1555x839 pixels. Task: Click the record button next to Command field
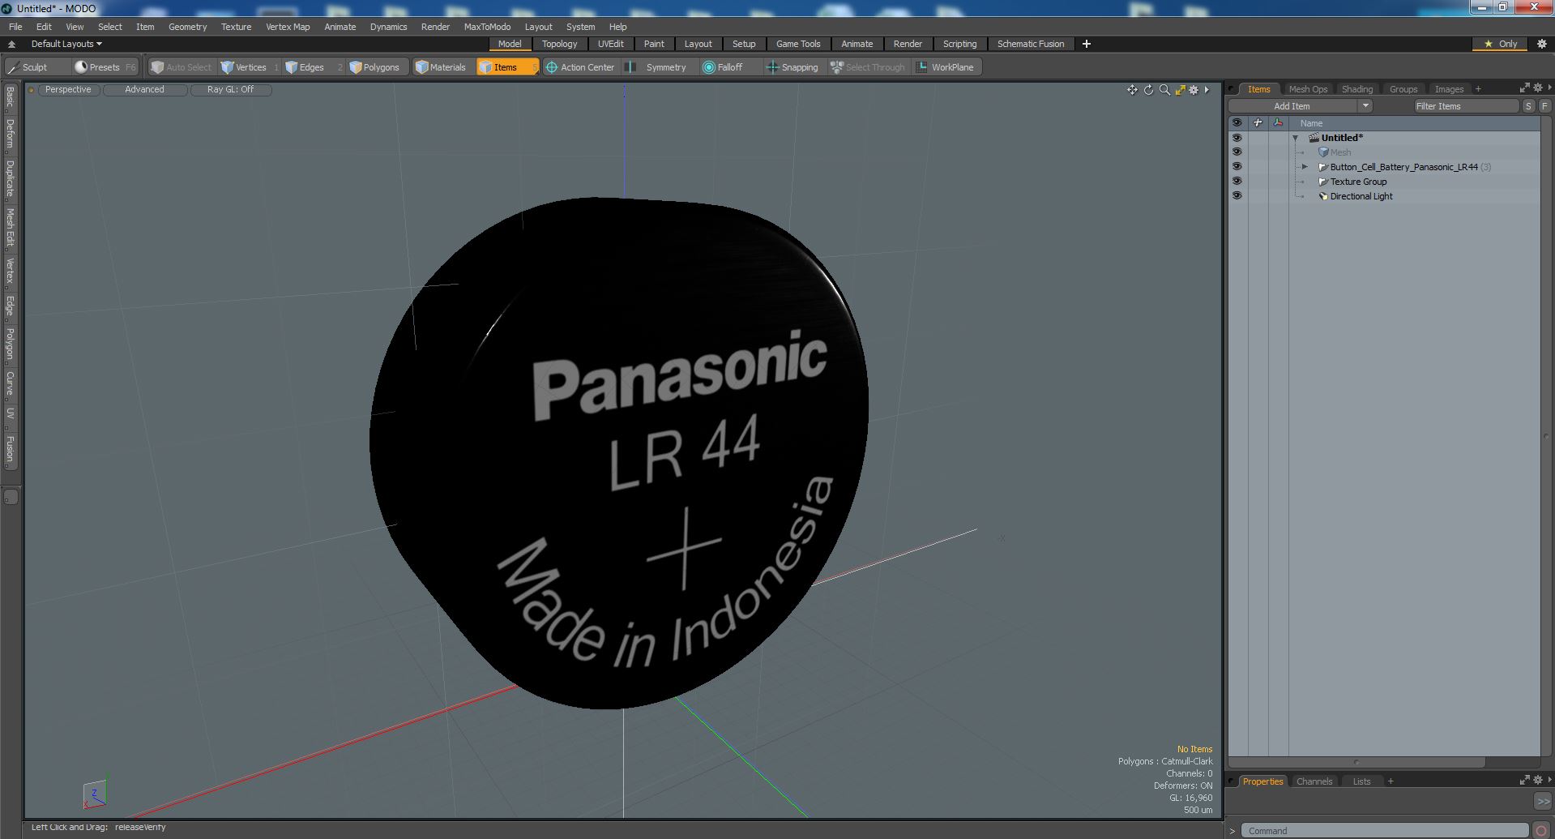1541,831
